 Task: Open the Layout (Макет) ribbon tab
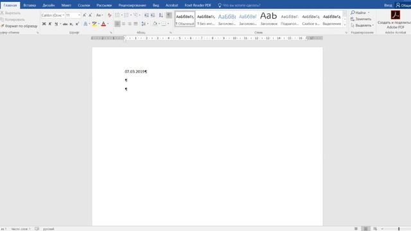tap(66, 5)
